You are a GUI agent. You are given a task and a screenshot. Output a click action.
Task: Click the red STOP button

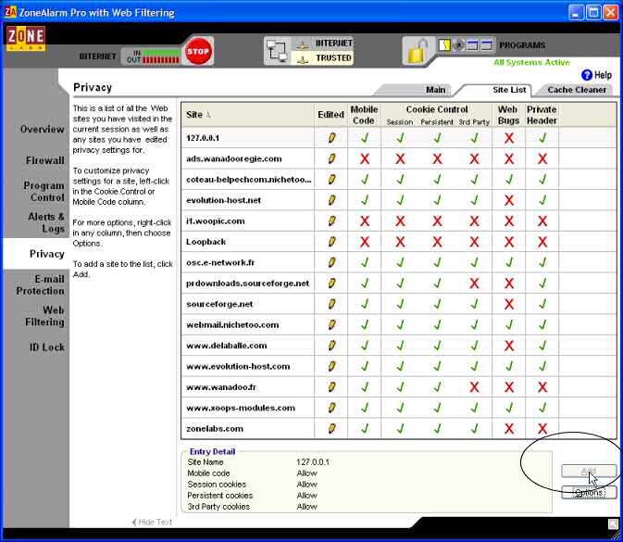tap(198, 51)
